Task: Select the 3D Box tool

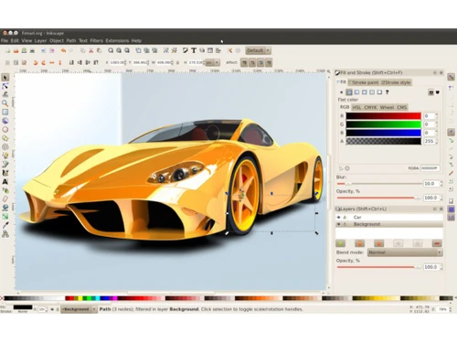Action: (5, 121)
